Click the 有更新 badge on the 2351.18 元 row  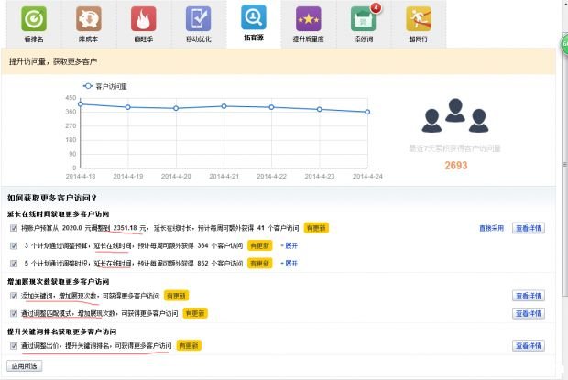click(x=316, y=228)
